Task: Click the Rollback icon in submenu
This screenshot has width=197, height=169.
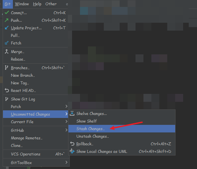Action: [x=72, y=144]
